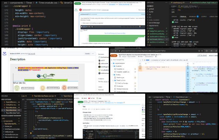
Task: Click the first reviewer name in Reviewers list
Action: pyautogui.click(x=105, y=57)
